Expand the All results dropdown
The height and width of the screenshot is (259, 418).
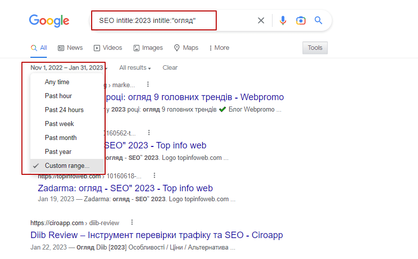coord(135,68)
